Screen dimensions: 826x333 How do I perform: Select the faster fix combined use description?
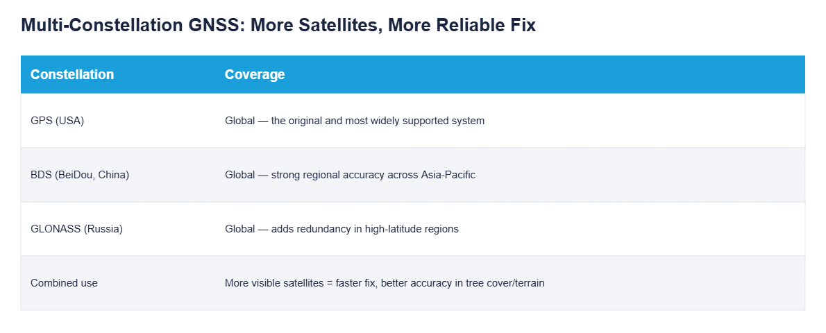tap(385, 283)
